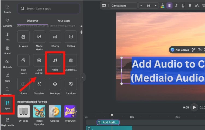Click the timeline playhead marker
This screenshot has height=130, width=205.
[x=112, y=115]
